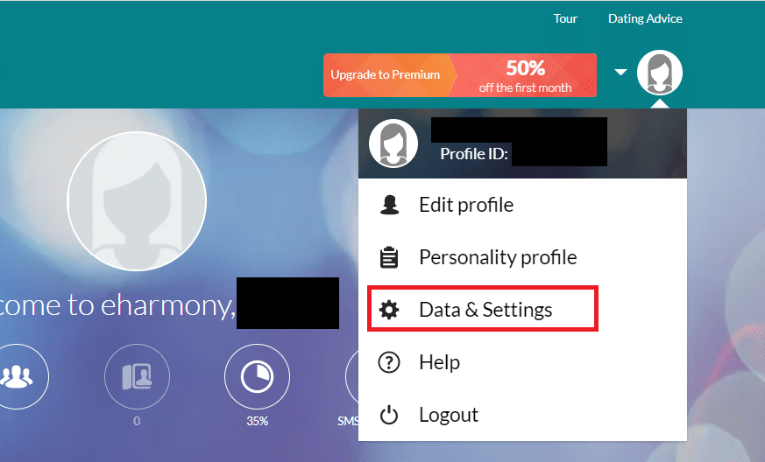Click clipboard icon beside Personality profile

point(389,257)
